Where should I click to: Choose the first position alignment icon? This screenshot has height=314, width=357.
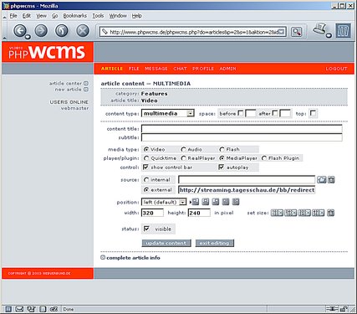[196, 202]
